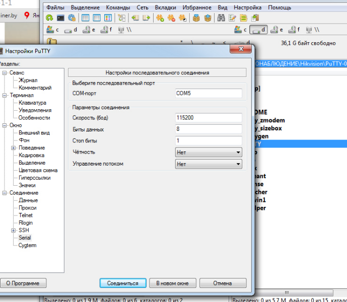The image size is (347, 302).
Task: Select Cygterm in the settings tree
Action: pyautogui.click(x=27, y=245)
